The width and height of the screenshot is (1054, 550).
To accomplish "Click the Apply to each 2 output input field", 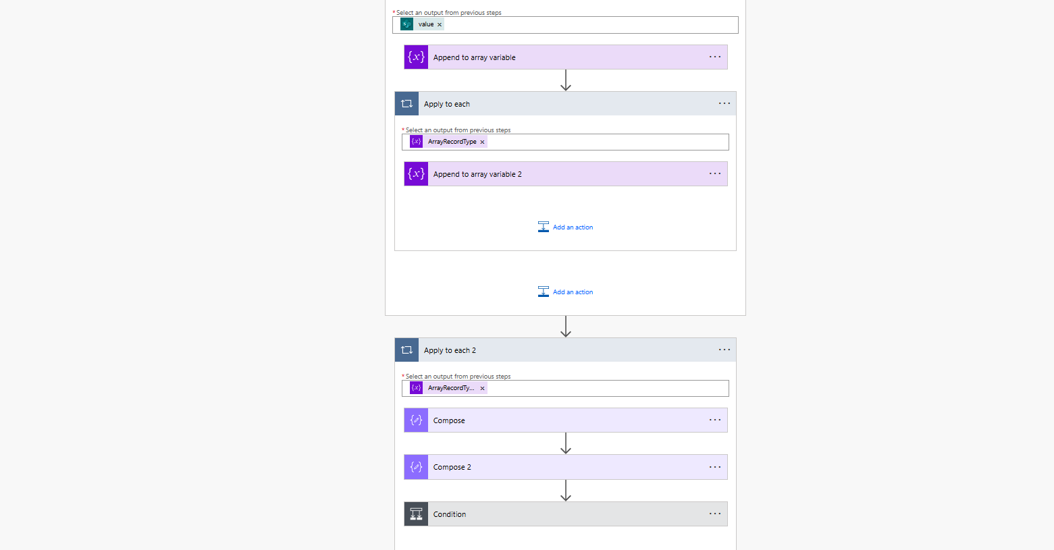I will point(606,389).
